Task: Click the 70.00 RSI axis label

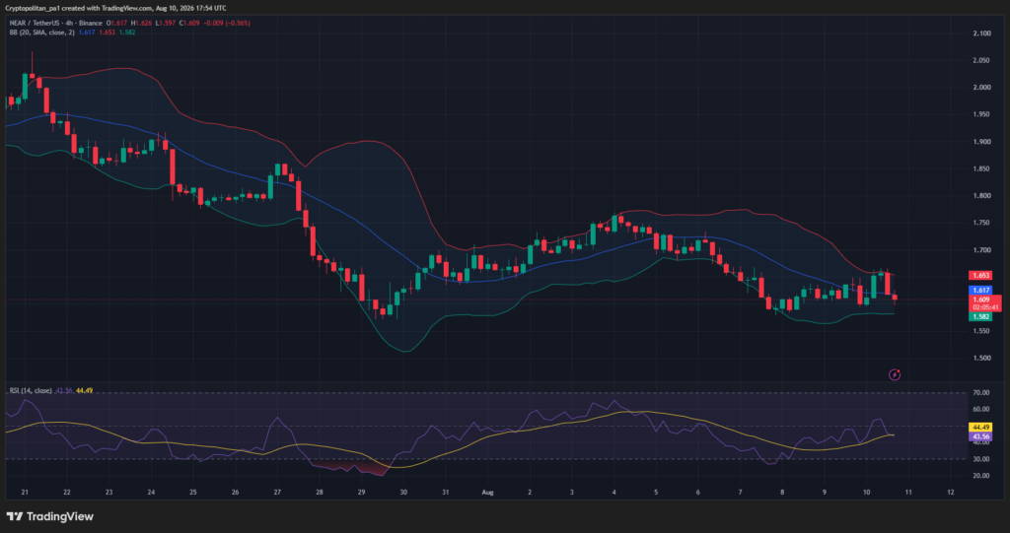Action: click(x=983, y=393)
